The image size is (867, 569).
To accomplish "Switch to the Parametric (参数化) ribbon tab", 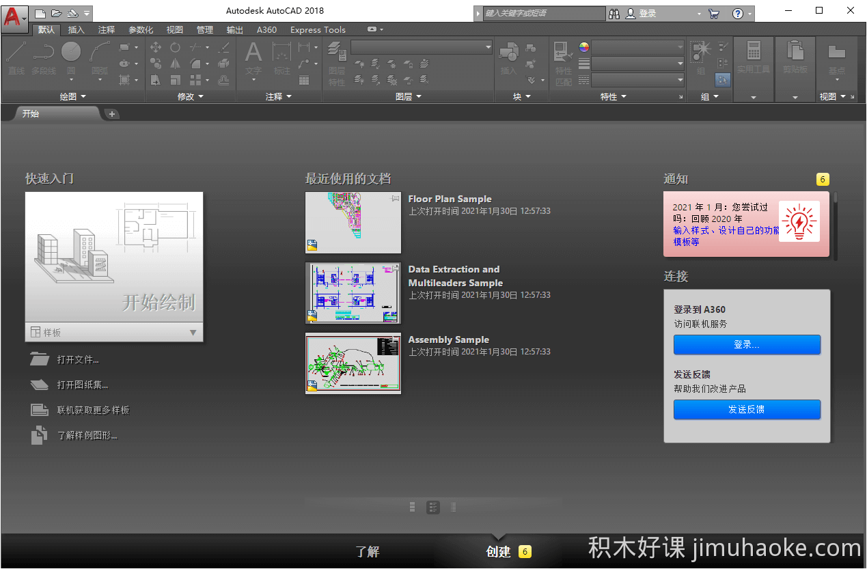I will 141,29.
